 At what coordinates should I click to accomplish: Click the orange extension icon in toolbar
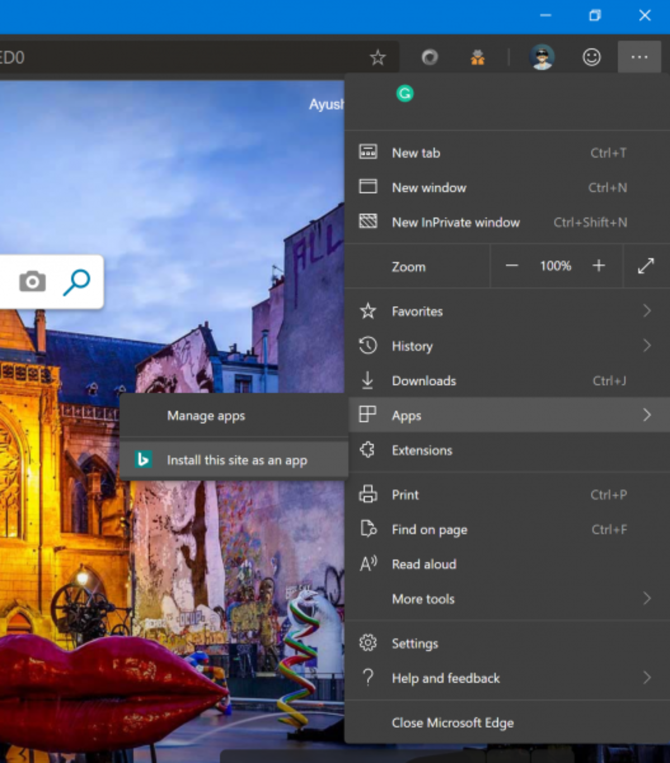pos(477,57)
